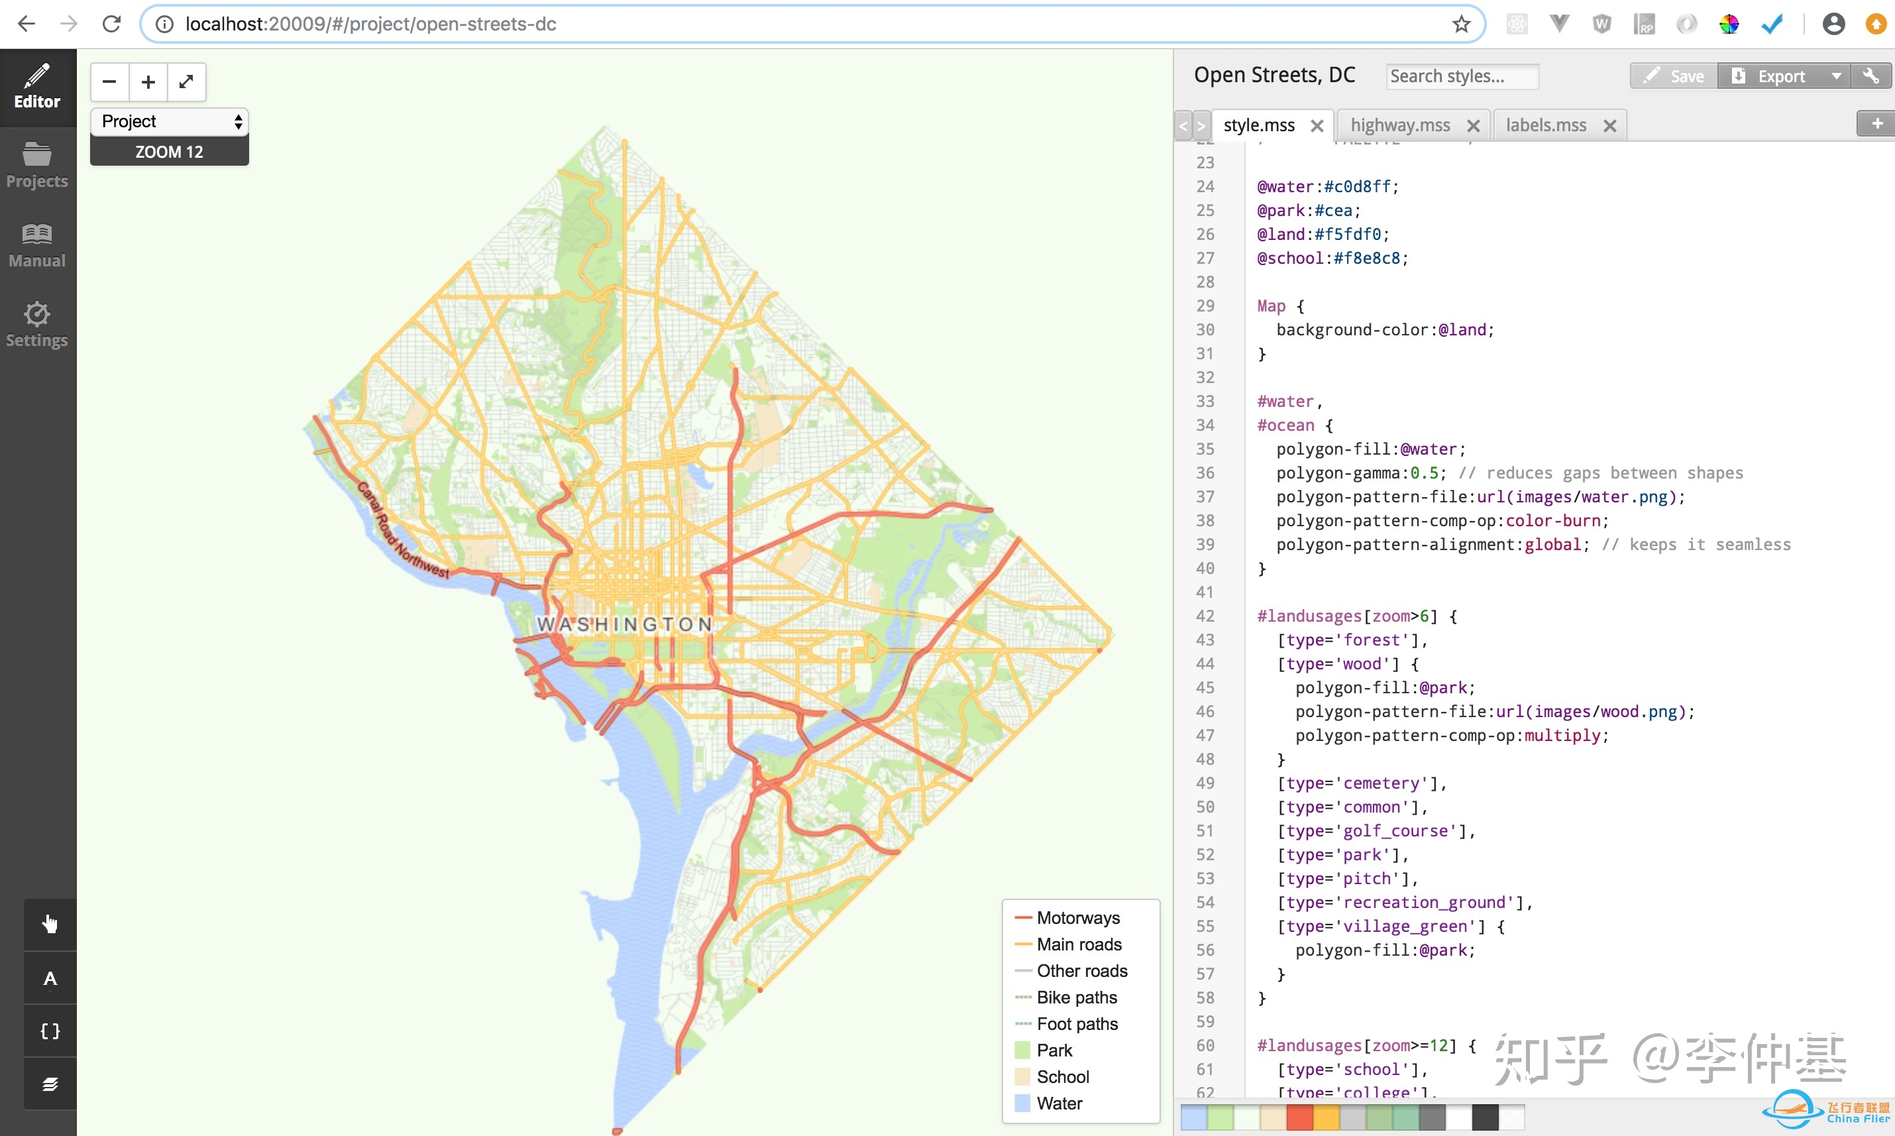Click the Bike paths legend entry

[x=1065, y=997]
